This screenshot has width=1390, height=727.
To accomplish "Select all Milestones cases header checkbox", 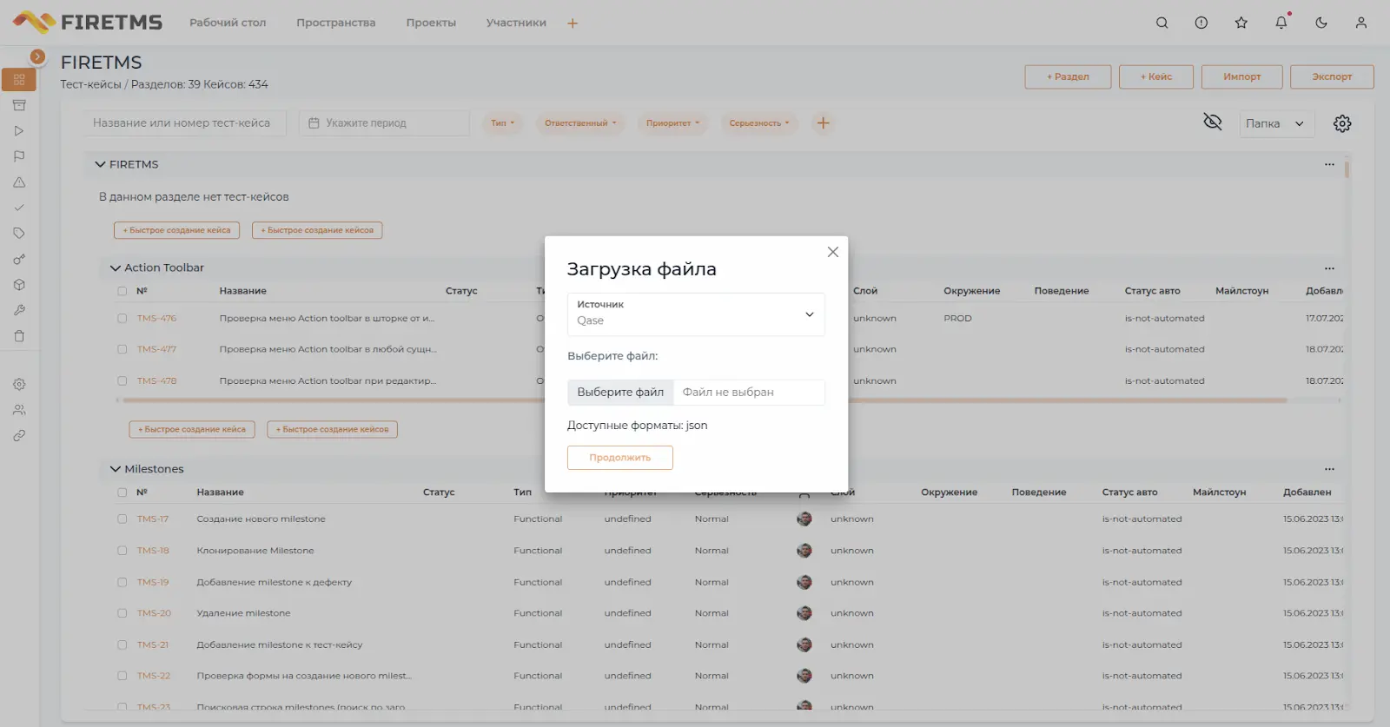I will 122,492.
